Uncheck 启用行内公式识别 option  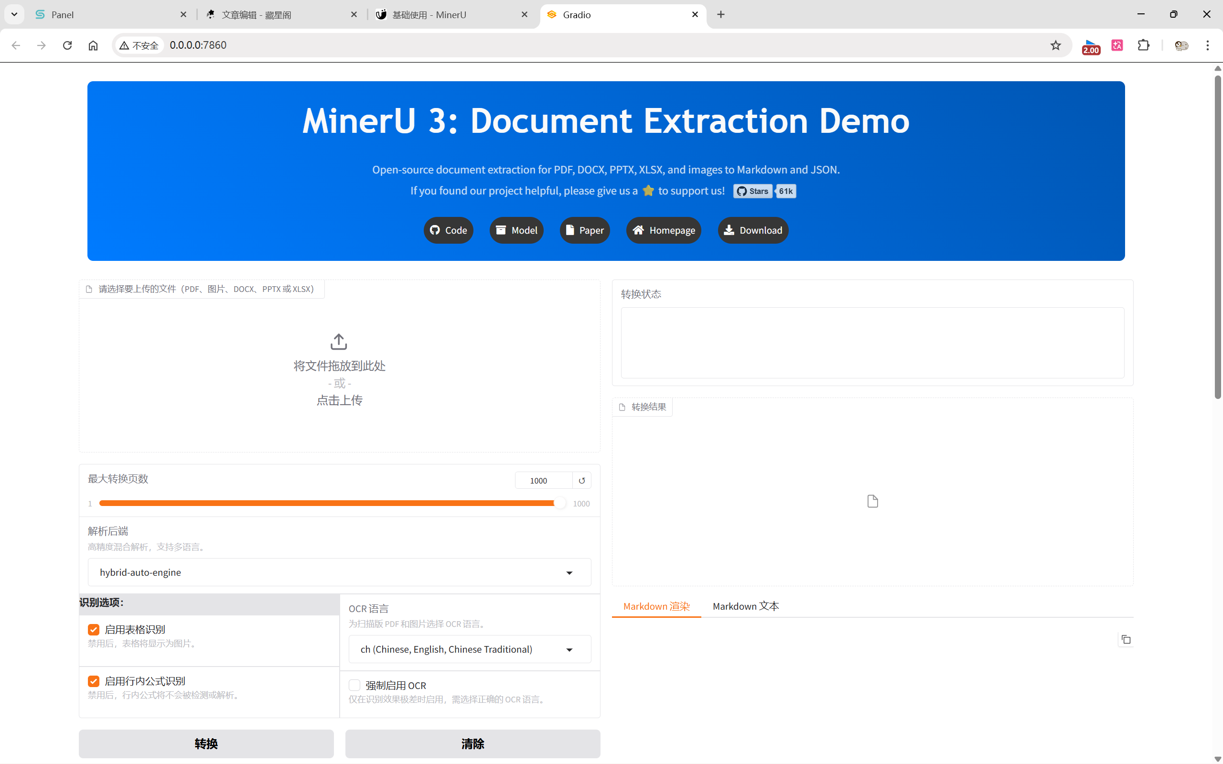coord(94,681)
